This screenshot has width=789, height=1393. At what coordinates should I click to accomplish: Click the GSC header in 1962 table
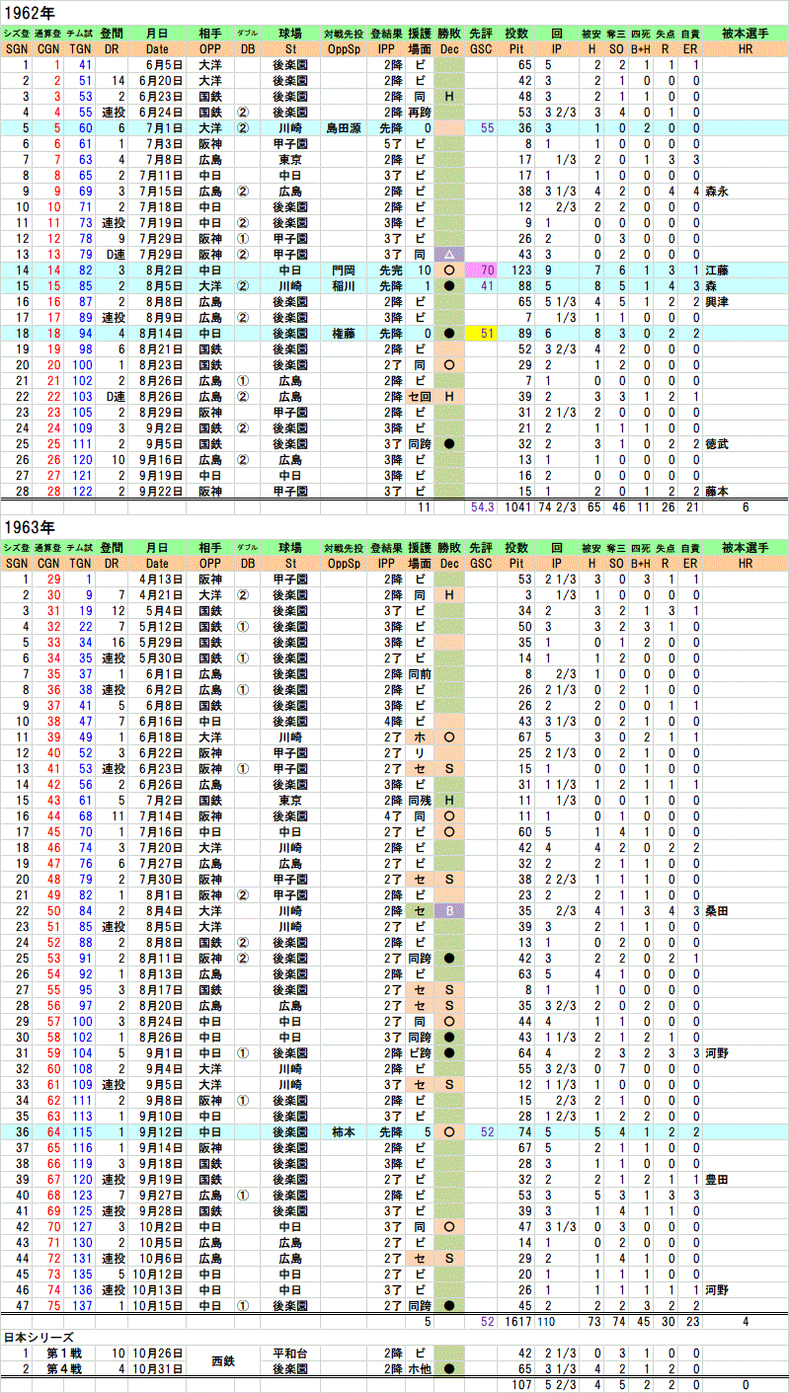pos(482,48)
